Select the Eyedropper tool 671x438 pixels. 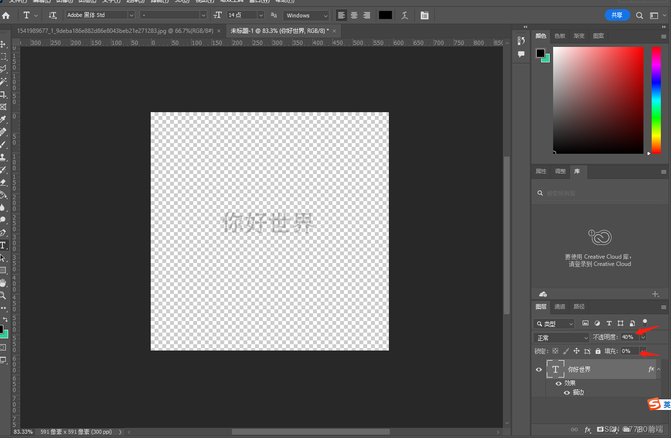pos(3,119)
